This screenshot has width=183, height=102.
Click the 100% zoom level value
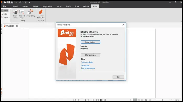point(177,100)
